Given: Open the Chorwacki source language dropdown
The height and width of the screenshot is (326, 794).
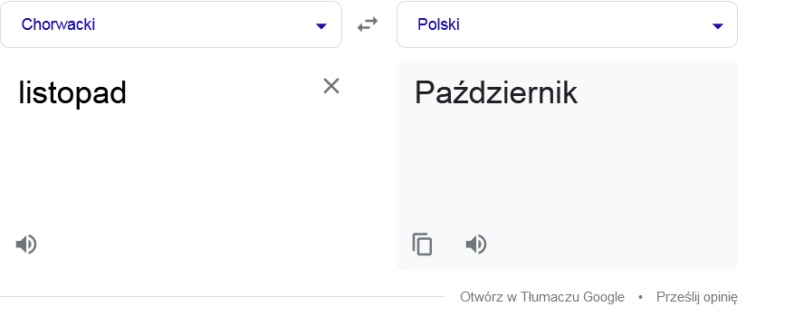Looking at the screenshot, I should pos(171,24).
